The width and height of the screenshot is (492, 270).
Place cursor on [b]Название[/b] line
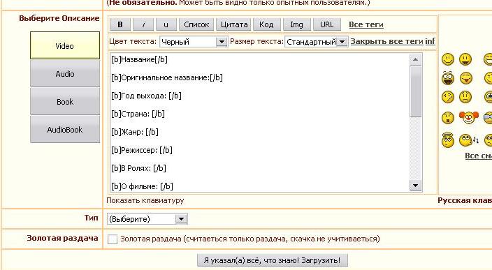(x=139, y=59)
